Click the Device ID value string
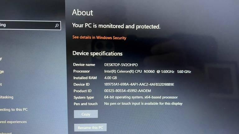Screen dimensions: 239x134 click(139, 84)
